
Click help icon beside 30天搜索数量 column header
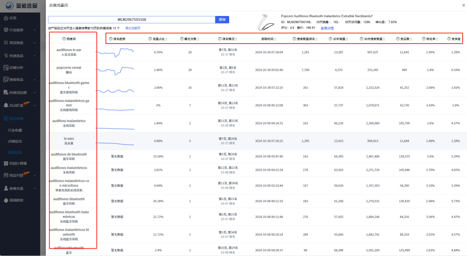pos(361,39)
